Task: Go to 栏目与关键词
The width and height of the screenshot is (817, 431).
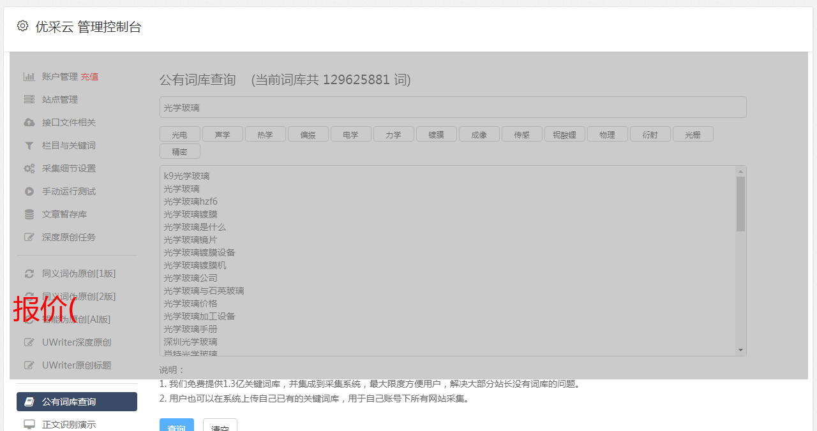Action: click(x=69, y=145)
